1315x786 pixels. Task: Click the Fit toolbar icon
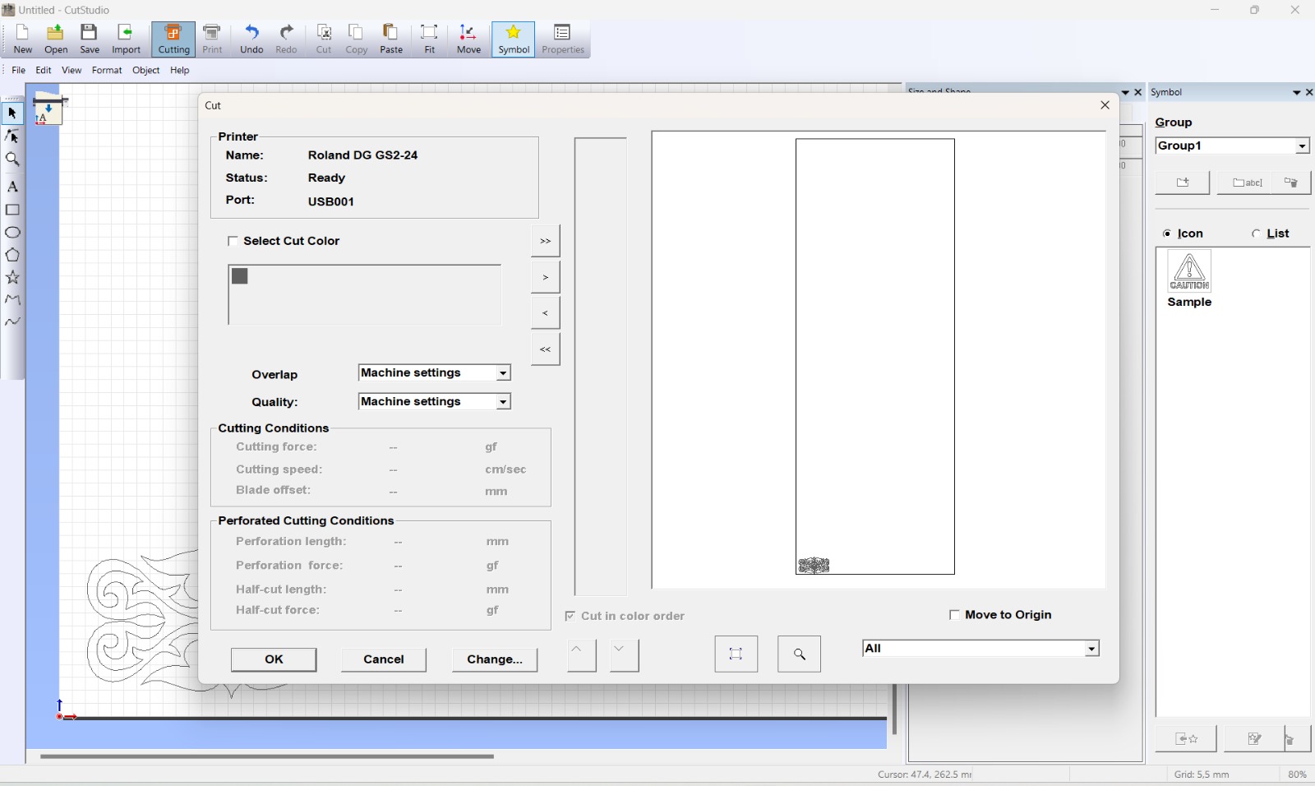430,39
